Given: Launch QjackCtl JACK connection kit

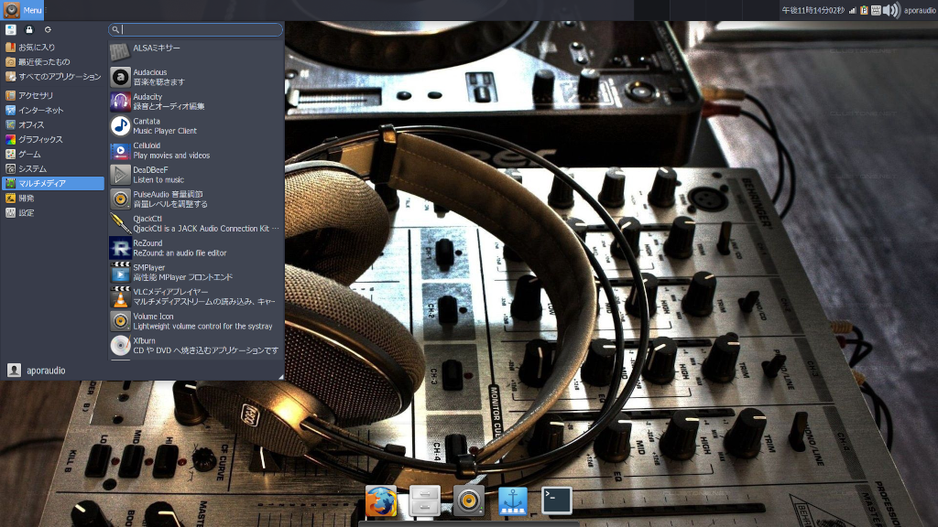Looking at the screenshot, I should [x=195, y=223].
